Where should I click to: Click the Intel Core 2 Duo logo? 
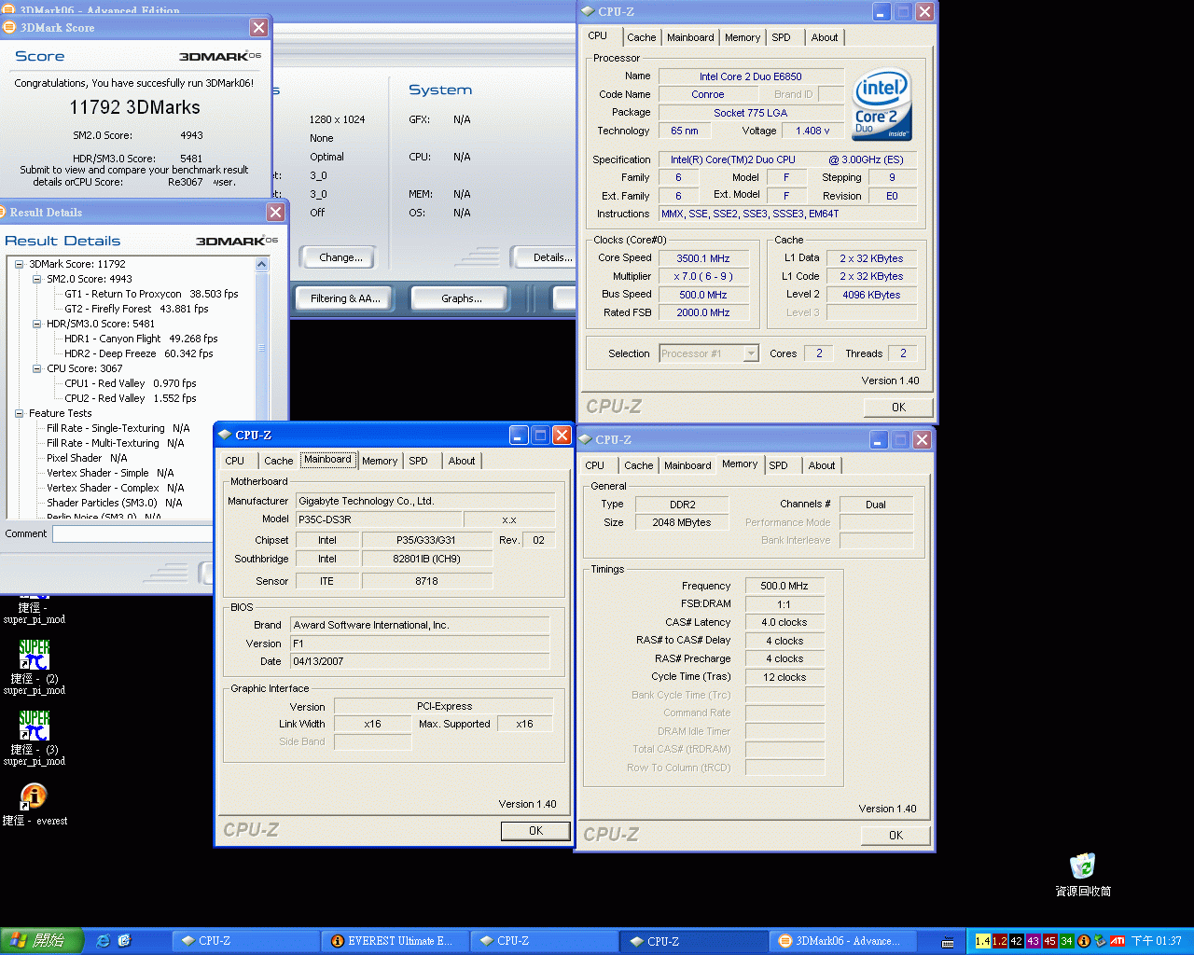point(882,104)
